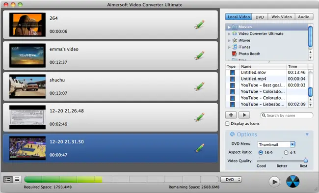The width and height of the screenshot is (319, 193).
Task: Switch to the DVD tab
Action: (x=260, y=17)
